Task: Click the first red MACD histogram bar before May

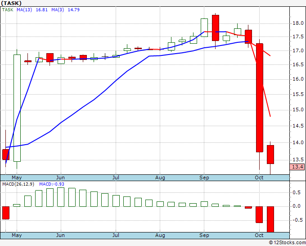Action: coord(6,213)
